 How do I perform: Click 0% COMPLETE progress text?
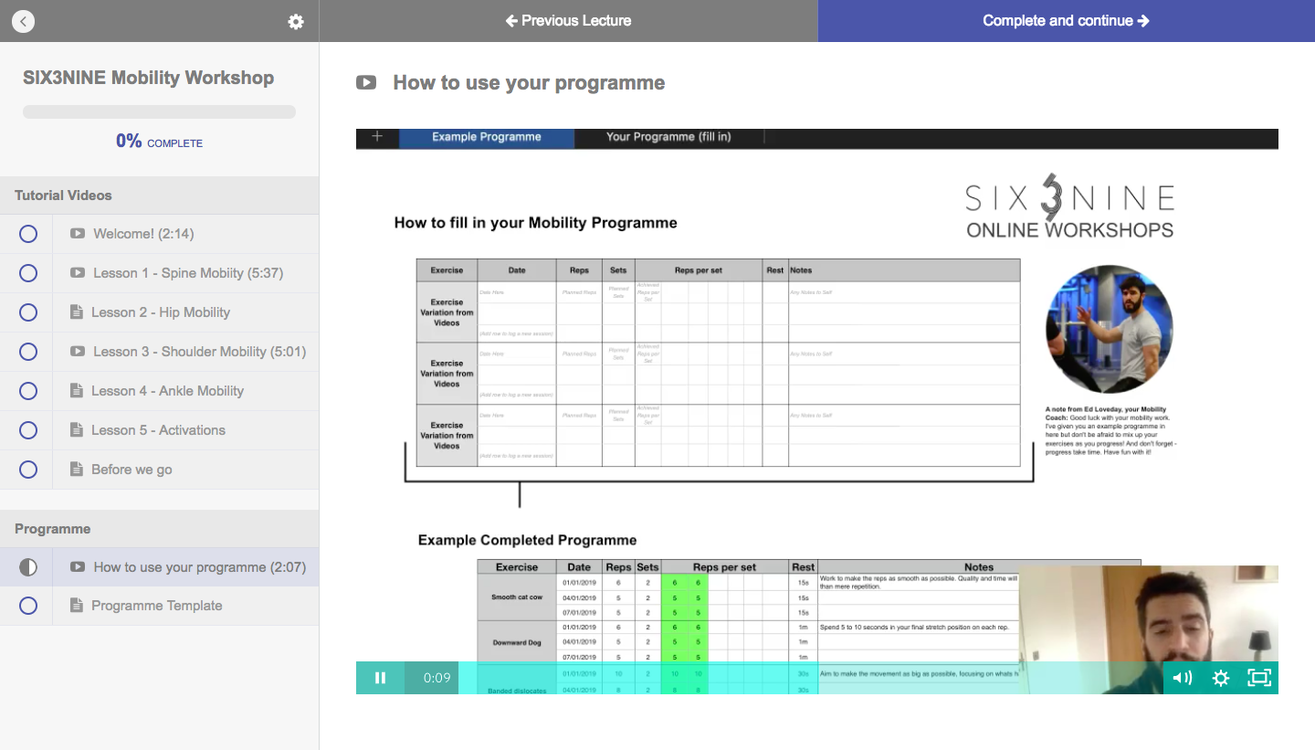click(159, 142)
